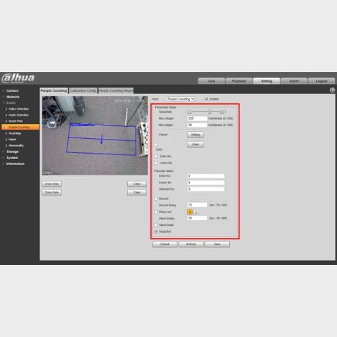Open Smart Plan in the sidebar
The image size is (337, 337).
click(16, 121)
